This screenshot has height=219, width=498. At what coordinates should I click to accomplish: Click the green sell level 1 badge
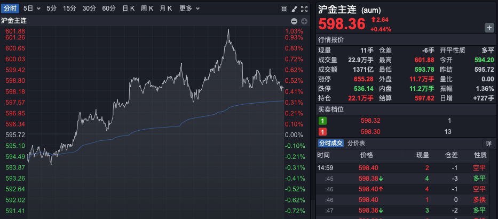322,121
